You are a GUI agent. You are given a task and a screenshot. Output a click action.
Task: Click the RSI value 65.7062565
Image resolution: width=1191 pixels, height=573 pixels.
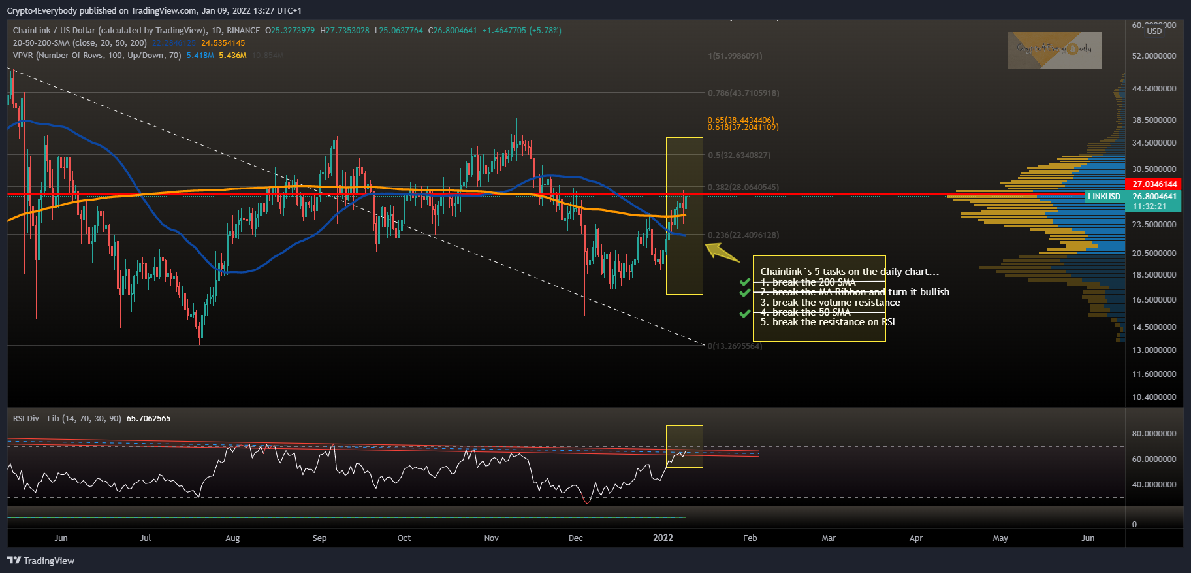click(148, 419)
